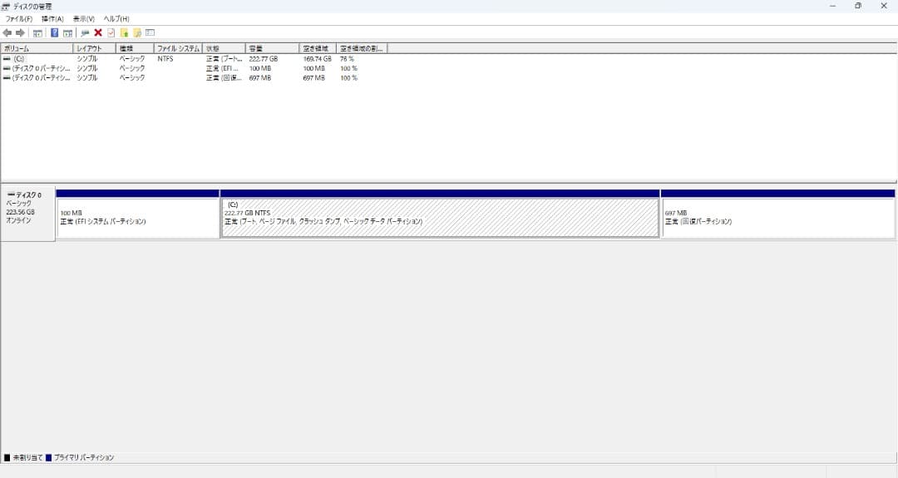Screen dimensions: 898x478
Task: Open the ファイル(F) menu
Action: tap(19, 19)
